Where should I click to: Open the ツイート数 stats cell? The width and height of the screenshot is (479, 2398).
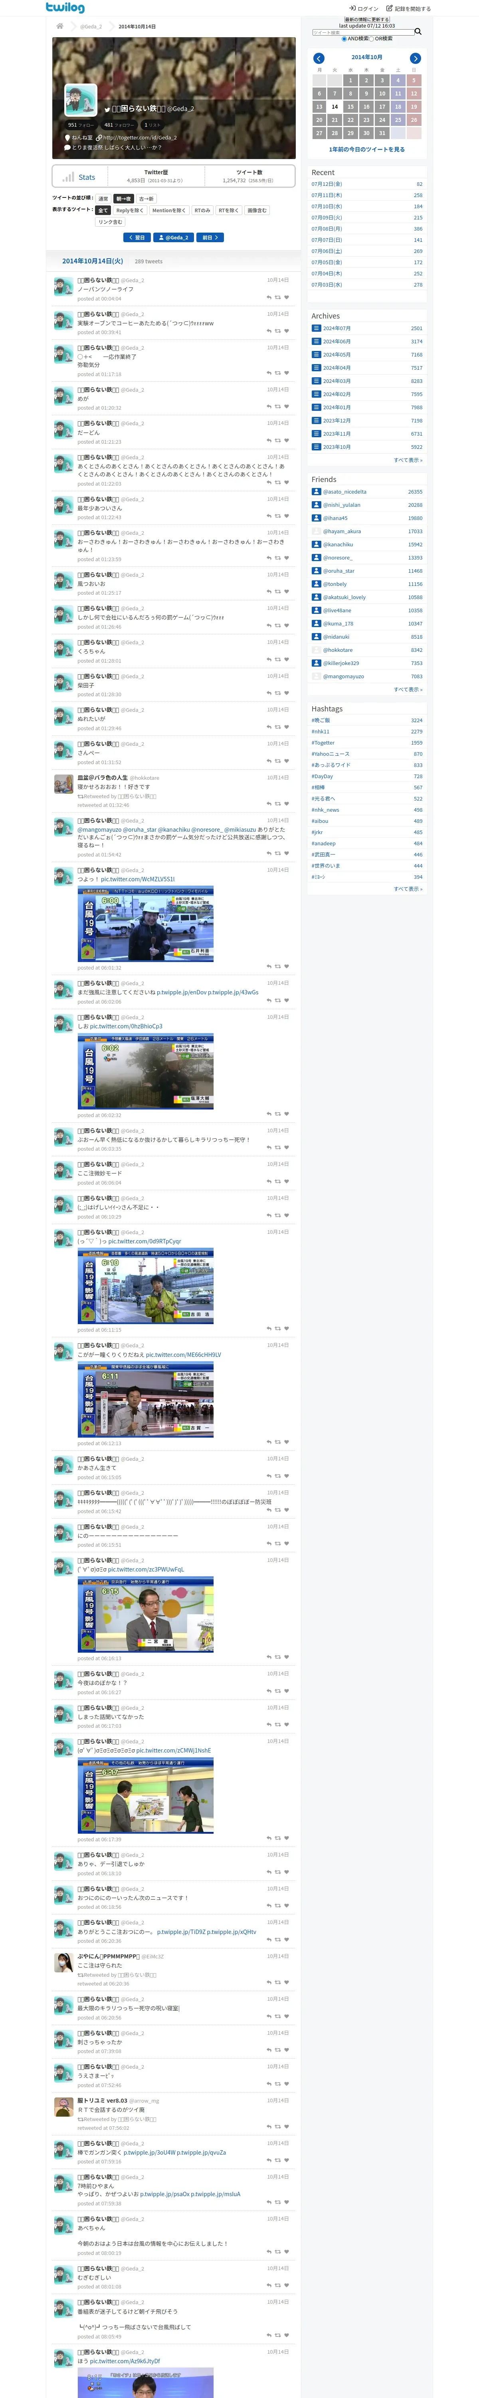(248, 176)
